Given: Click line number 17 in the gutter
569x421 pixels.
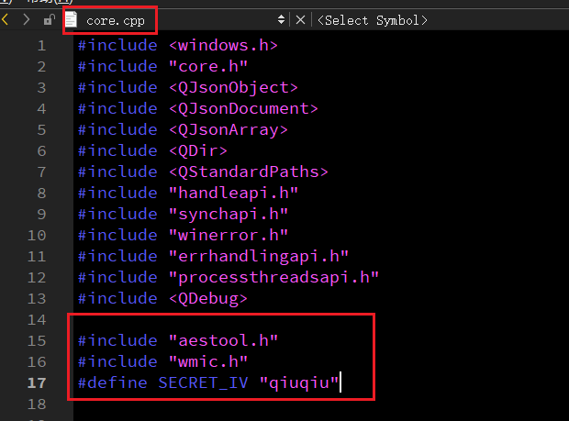Looking at the screenshot, I should (x=37, y=382).
